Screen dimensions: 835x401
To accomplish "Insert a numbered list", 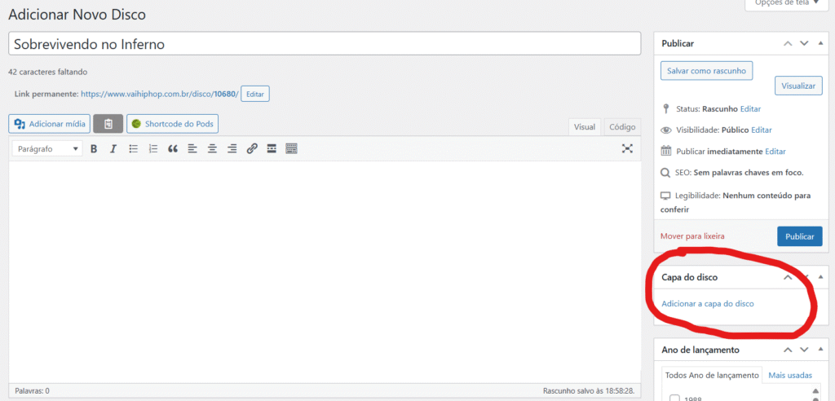I will pos(153,149).
